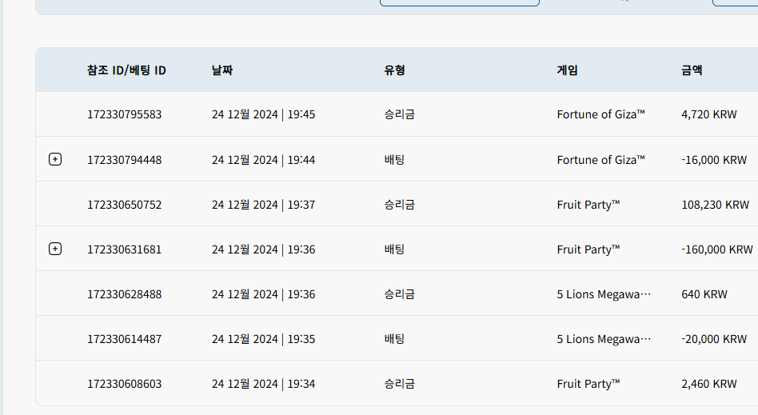
Task: Select reference ID 172330795583
Action: [124, 114]
